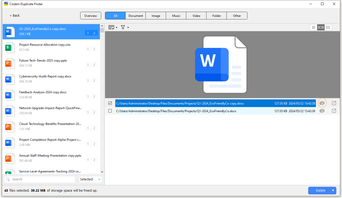Go back using the Back link
This screenshot has height=198, width=342.
click(x=15, y=16)
